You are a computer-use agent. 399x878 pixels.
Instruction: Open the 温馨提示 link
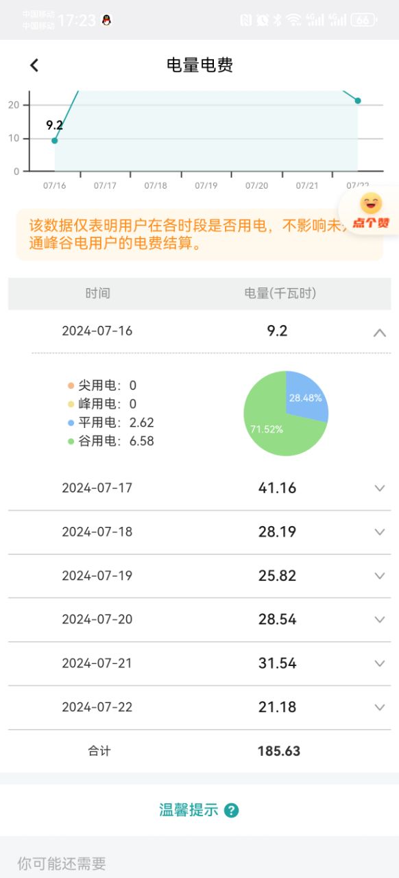tap(189, 810)
